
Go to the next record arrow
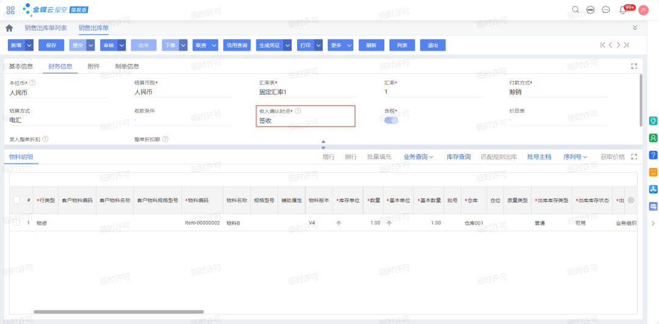point(618,45)
